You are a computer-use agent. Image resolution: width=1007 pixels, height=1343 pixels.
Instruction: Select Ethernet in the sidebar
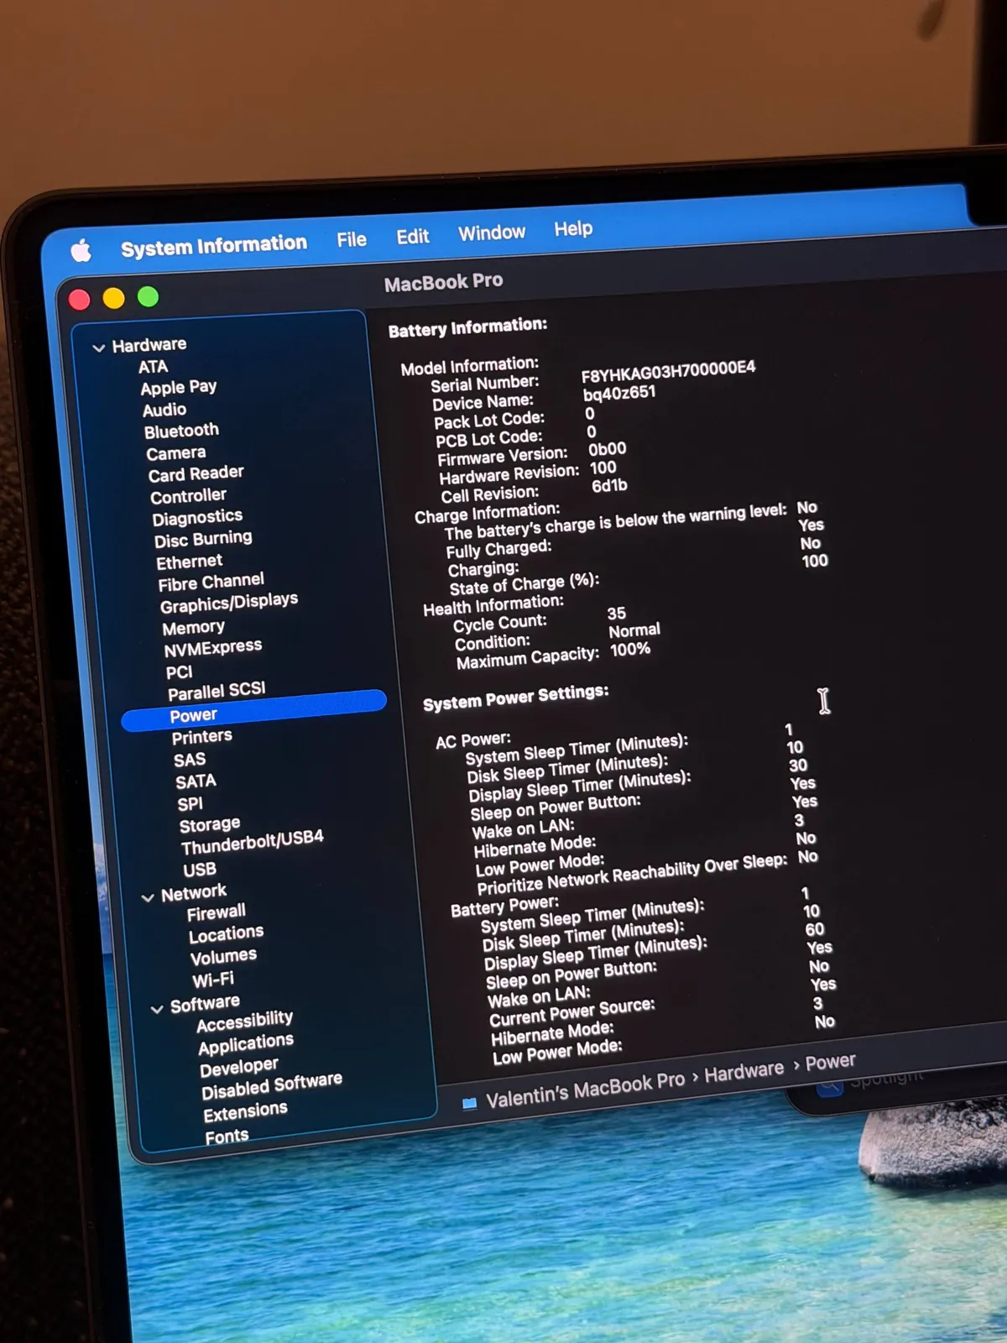tap(189, 562)
